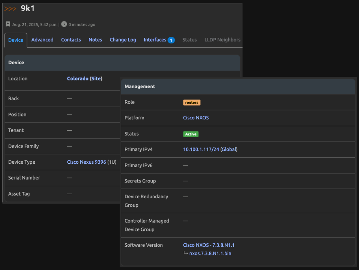Click the orange chevron logo beside 9k1
This screenshot has height=270, width=359.
[11, 8]
